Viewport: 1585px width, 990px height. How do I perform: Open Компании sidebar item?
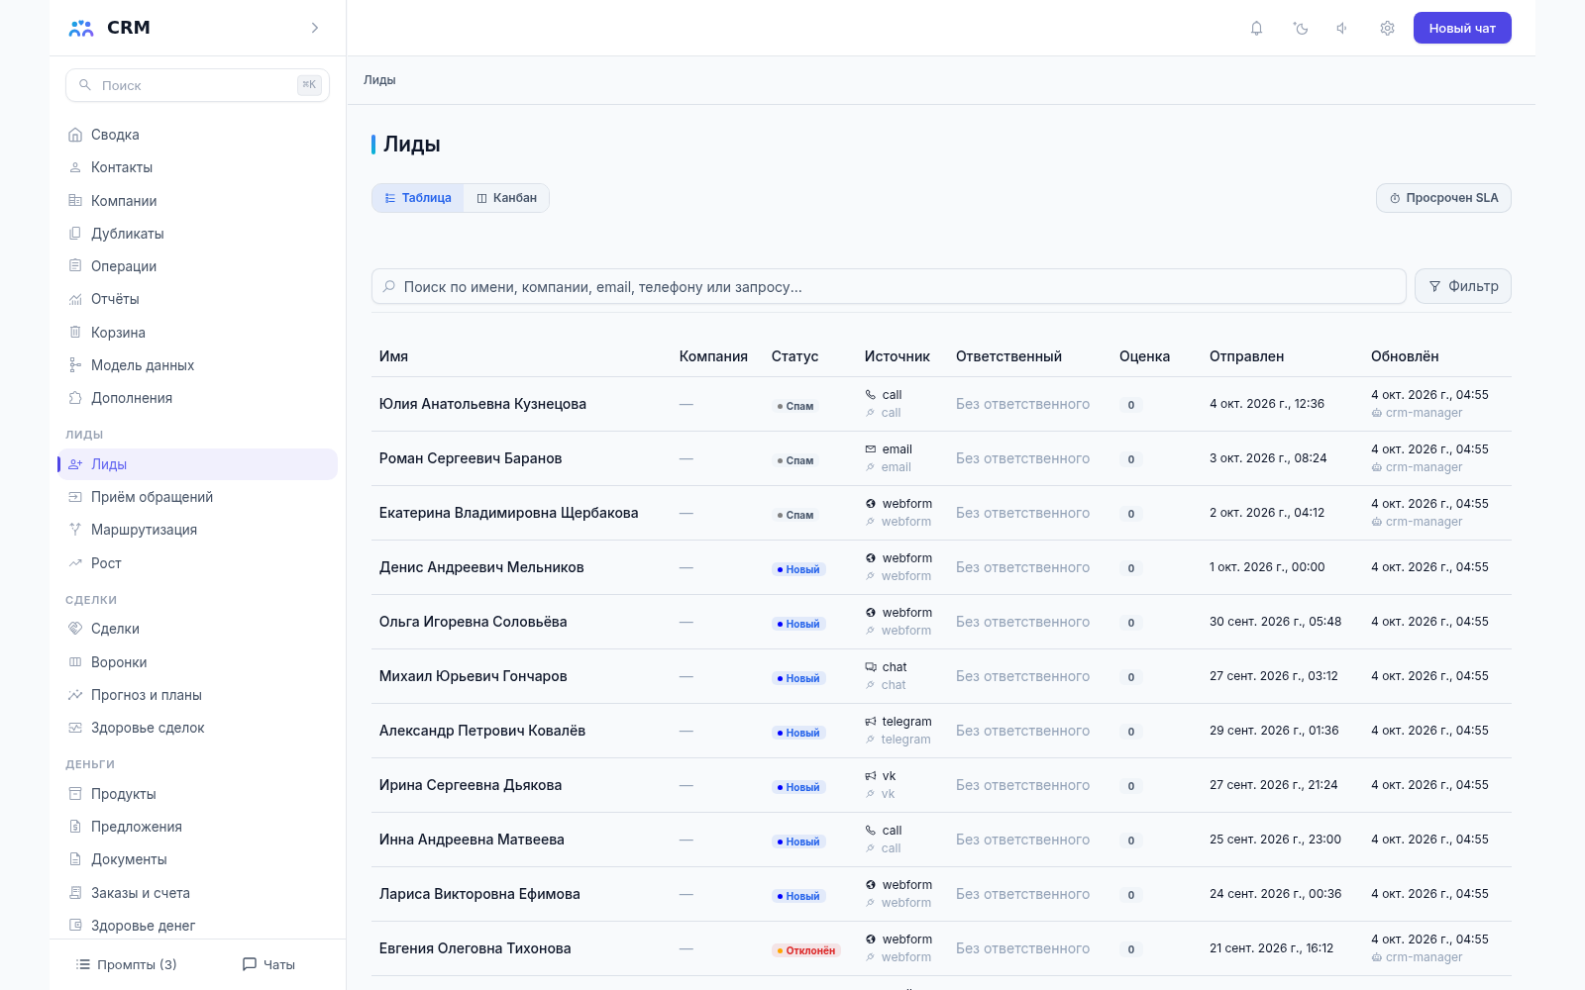pyautogui.click(x=197, y=201)
